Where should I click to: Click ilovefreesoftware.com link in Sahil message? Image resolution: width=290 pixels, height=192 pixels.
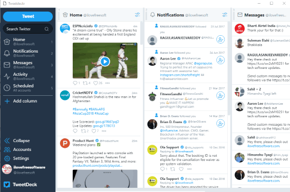(x=264, y=146)
